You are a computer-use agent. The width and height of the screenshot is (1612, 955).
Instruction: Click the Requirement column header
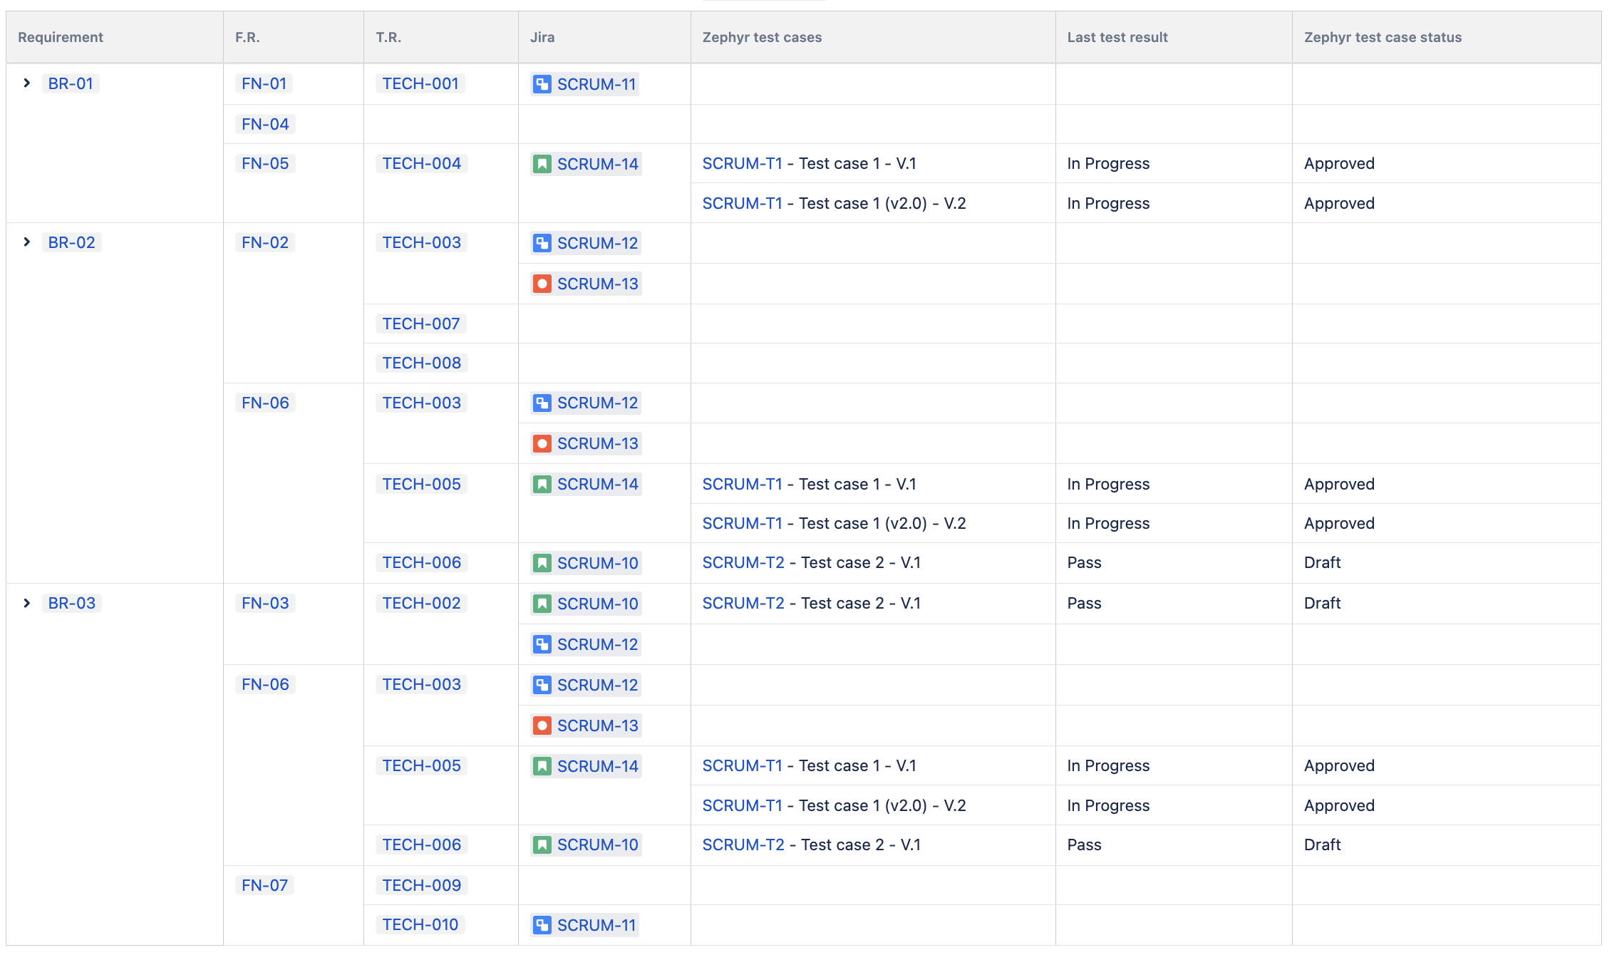(61, 37)
